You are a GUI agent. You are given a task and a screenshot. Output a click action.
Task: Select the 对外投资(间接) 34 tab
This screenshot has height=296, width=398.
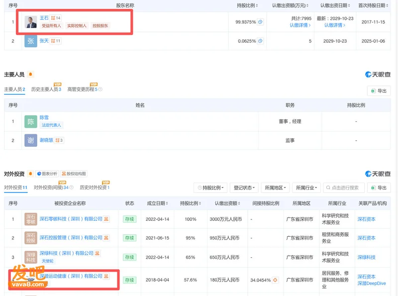click(x=51, y=188)
